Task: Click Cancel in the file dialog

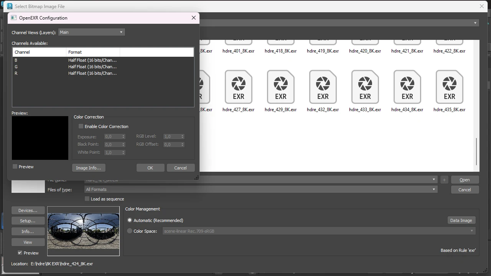Action: [x=465, y=190]
